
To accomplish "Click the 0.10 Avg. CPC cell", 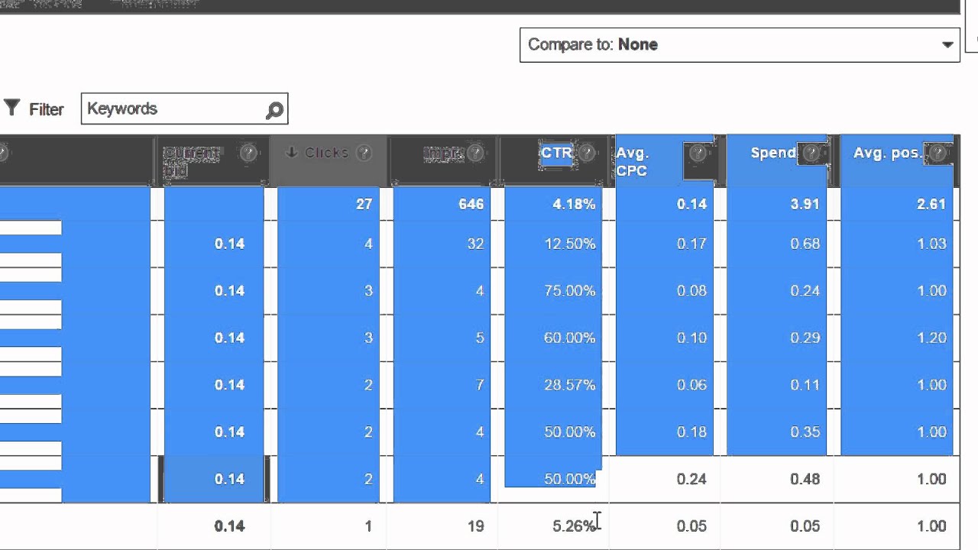I will 691,338.
